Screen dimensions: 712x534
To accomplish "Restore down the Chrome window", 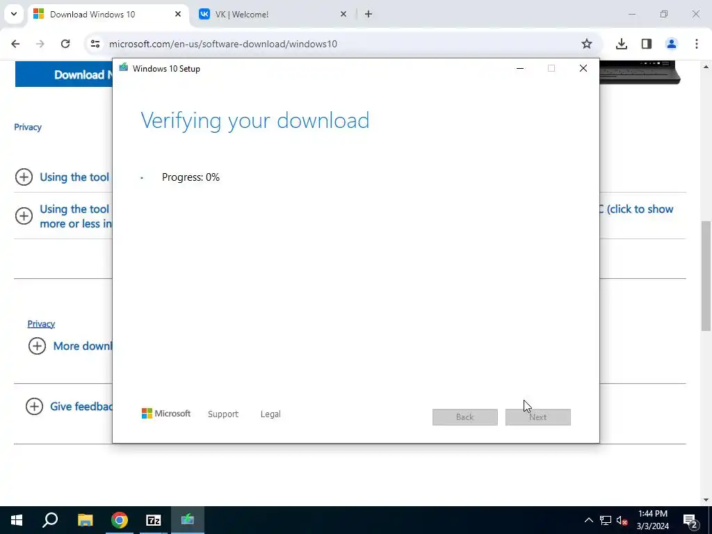I will (664, 14).
